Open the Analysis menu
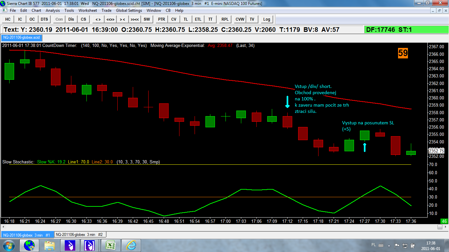 pyautogui.click(x=53, y=10)
